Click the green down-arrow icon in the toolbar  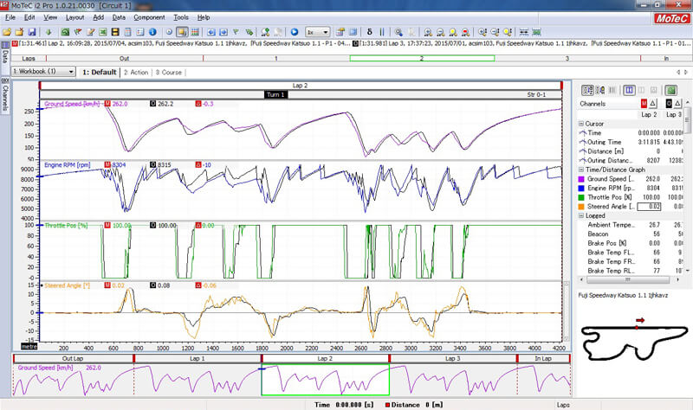(x=49, y=32)
